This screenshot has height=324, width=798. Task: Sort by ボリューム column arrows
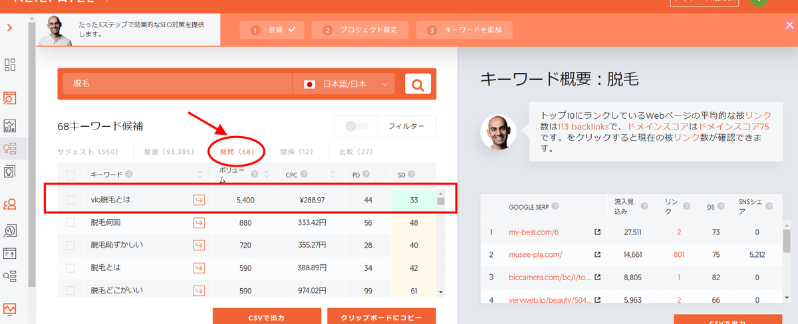pyautogui.click(x=266, y=175)
